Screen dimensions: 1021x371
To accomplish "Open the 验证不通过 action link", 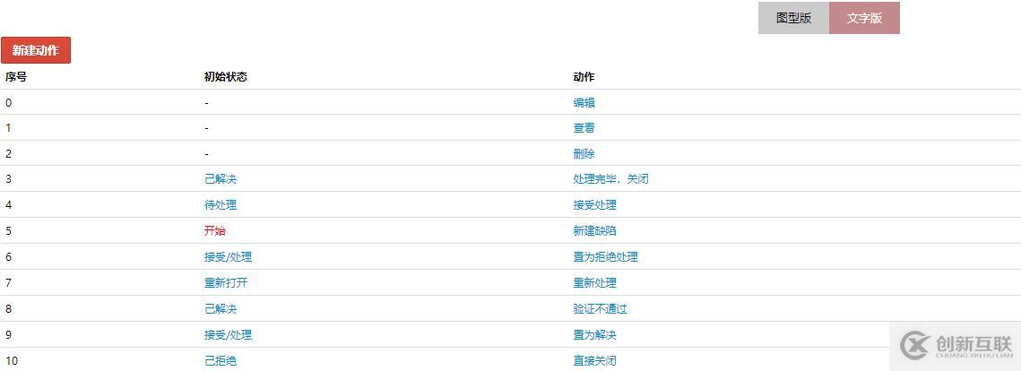I will (x=600, y=309).
